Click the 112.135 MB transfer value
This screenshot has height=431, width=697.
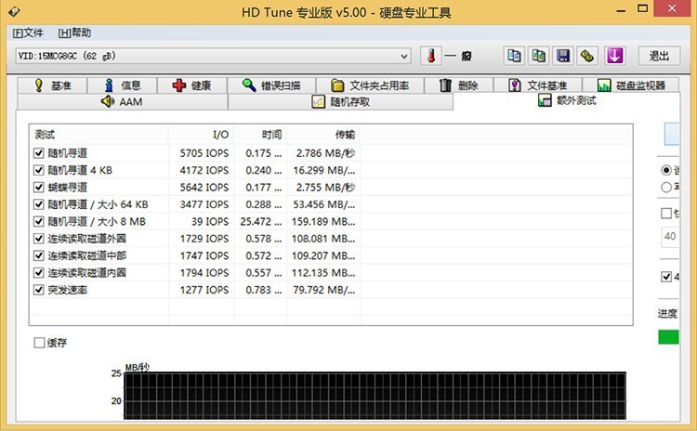[x=323, y=273]
